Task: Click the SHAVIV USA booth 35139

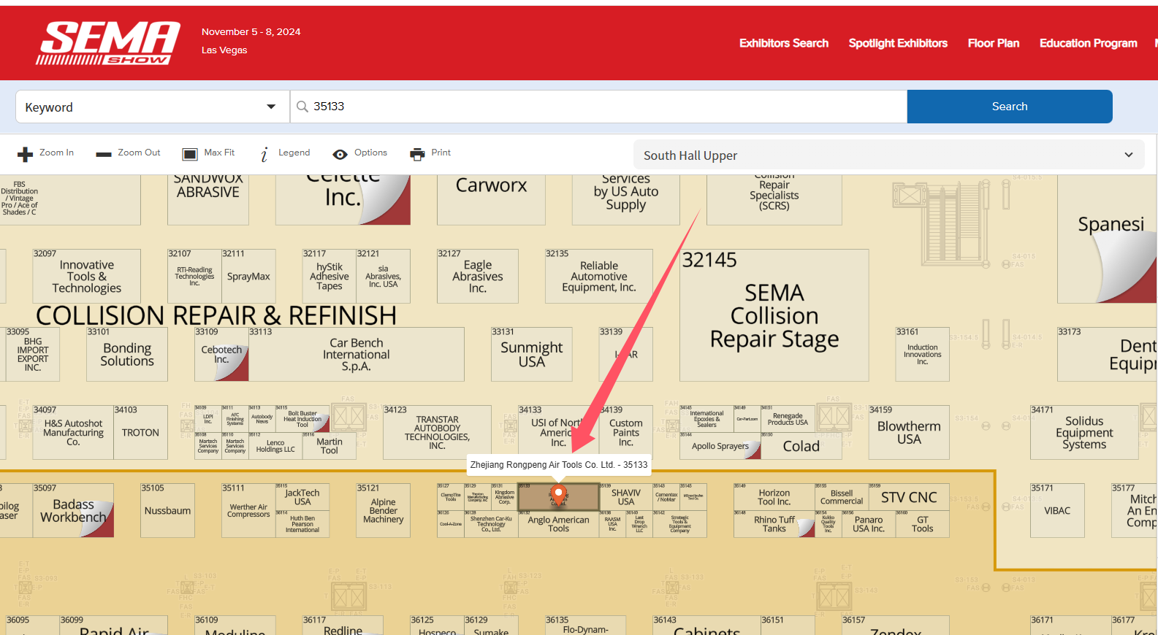Action: 626,497
